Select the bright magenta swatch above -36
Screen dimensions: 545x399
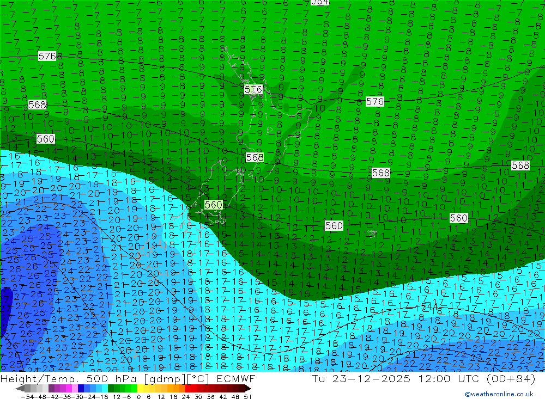coord(69,388)
